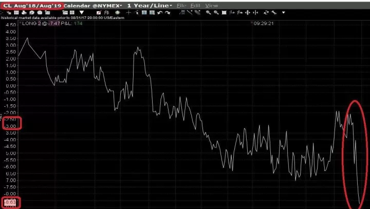This screenshot has width=370, height=209.
Task: Toggle the bar chart type icon
Action: (x=107, y=12)
